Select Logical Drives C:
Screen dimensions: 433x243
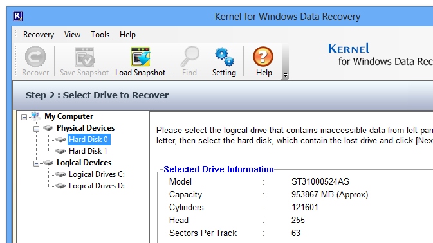(x=97, y=174)
